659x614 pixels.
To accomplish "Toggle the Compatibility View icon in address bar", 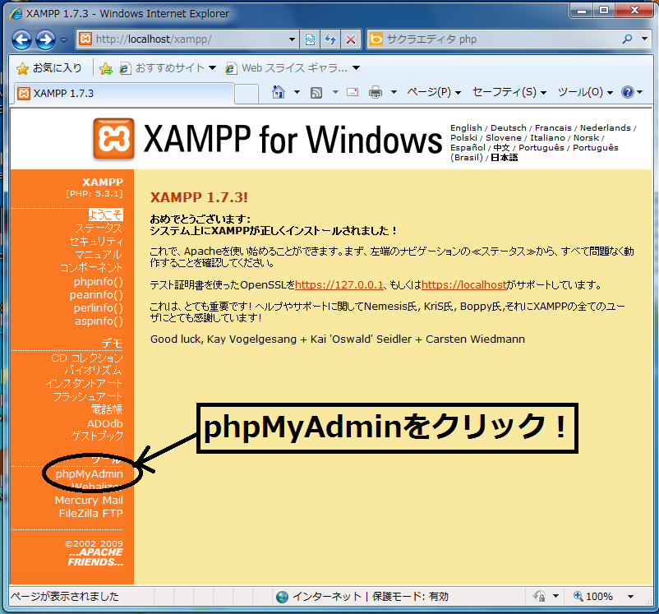I will (311, 39).
